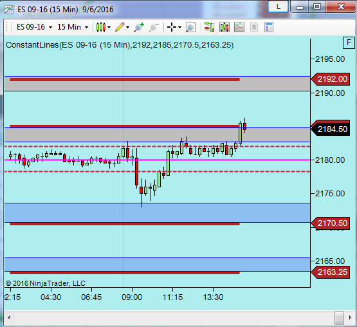The height and width of the screenshot is (327, 357).
Task: Open the Data Series candlestick icon
Action: tap(224, 27)
